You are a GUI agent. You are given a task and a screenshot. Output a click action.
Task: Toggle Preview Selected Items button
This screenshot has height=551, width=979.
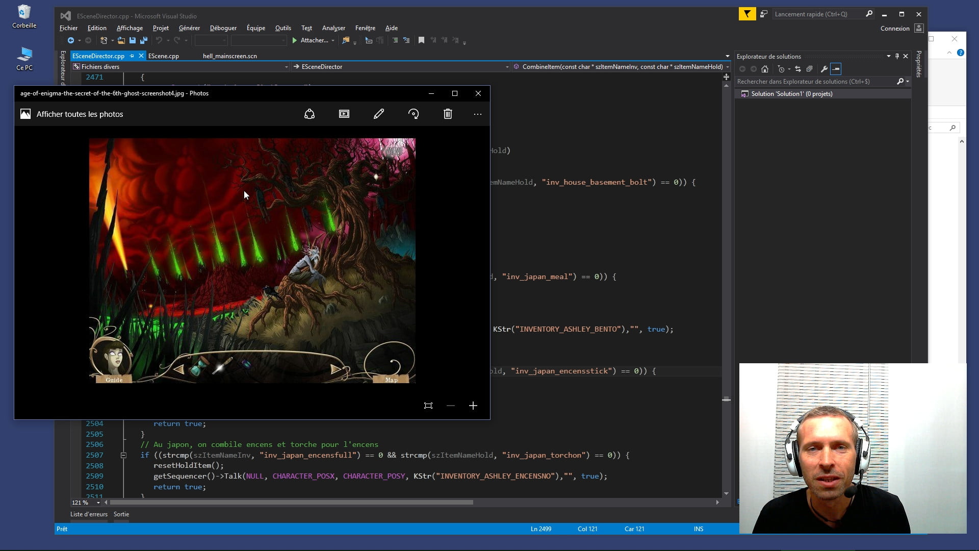click(836, 69)
